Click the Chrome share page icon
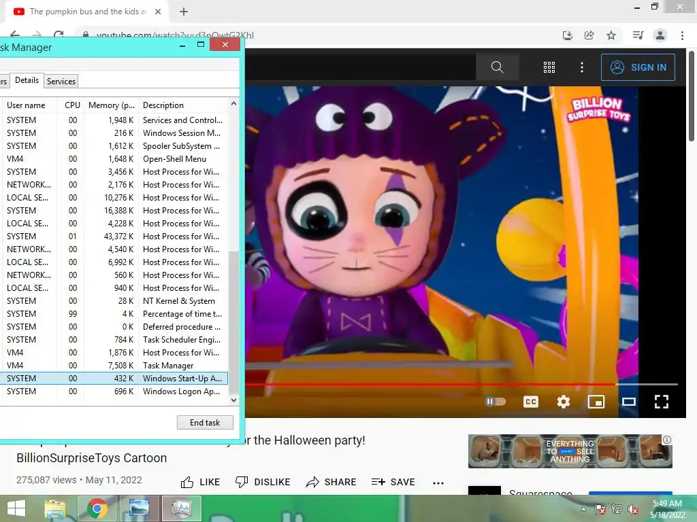 589,35
